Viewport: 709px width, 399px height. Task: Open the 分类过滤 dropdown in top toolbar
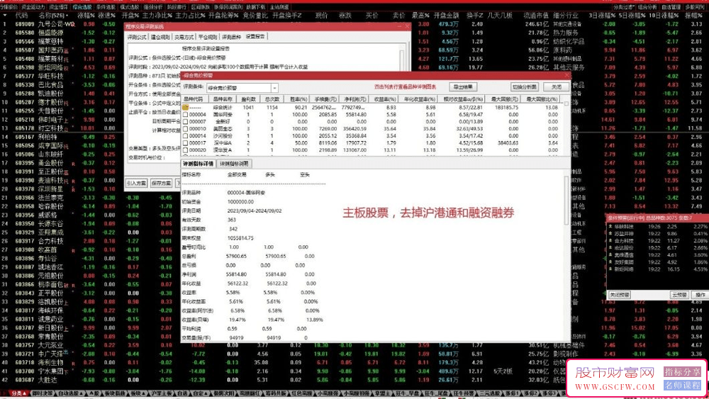point(625,7)
